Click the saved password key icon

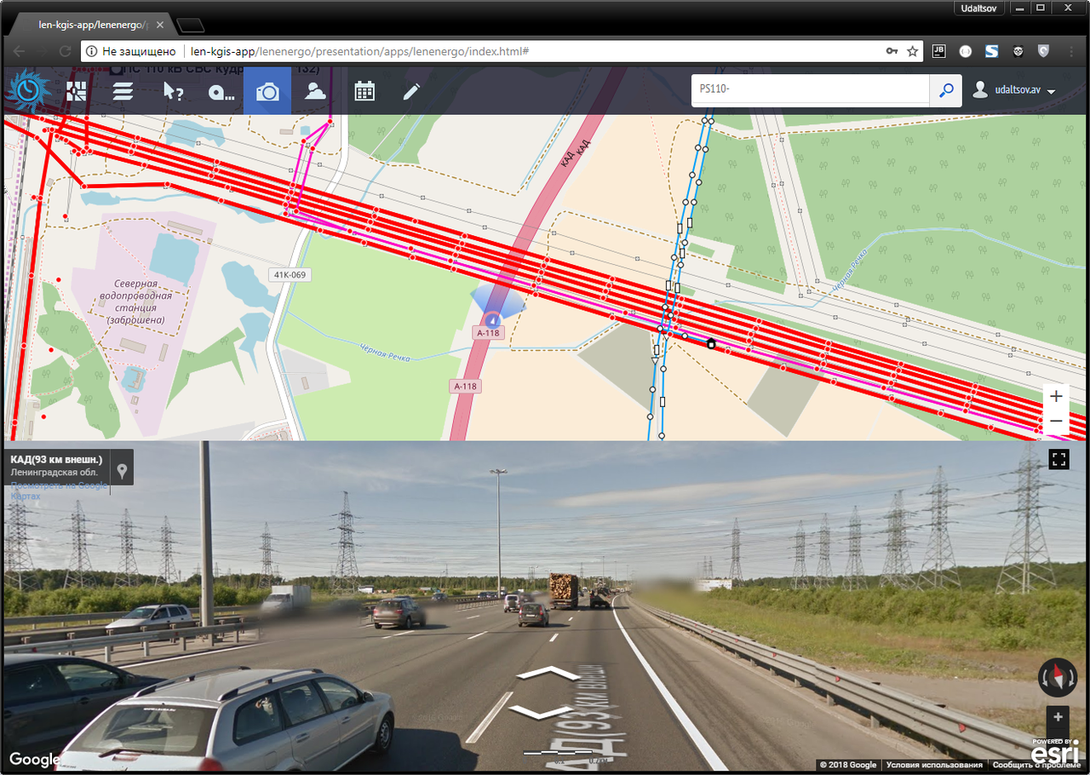click(892, 51)
